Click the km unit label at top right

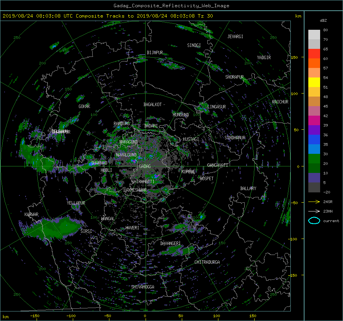coord(298,16)
